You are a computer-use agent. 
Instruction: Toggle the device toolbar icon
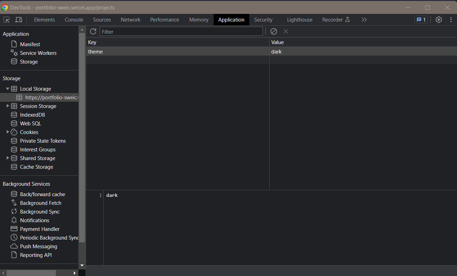pos(19,20)
